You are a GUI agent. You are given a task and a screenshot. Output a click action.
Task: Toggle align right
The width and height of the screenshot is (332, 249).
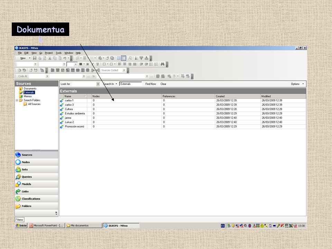(130, 64)
